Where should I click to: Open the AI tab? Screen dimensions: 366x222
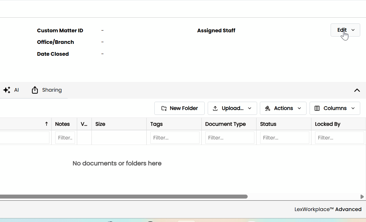[11, 90]
